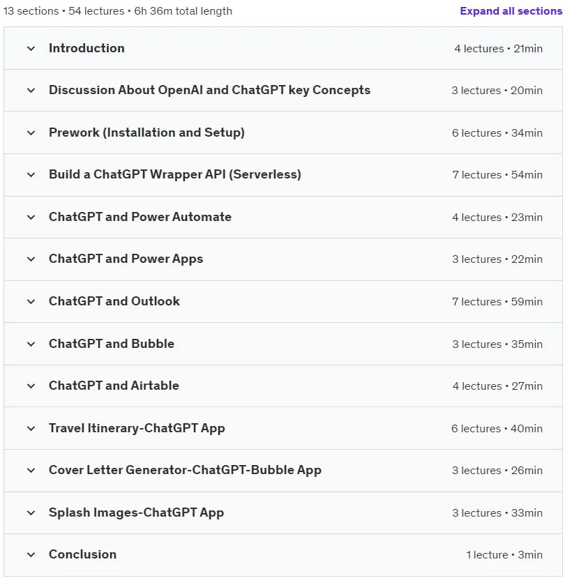Expand the Cover Letter Generator section chevron

coord(31,471)
